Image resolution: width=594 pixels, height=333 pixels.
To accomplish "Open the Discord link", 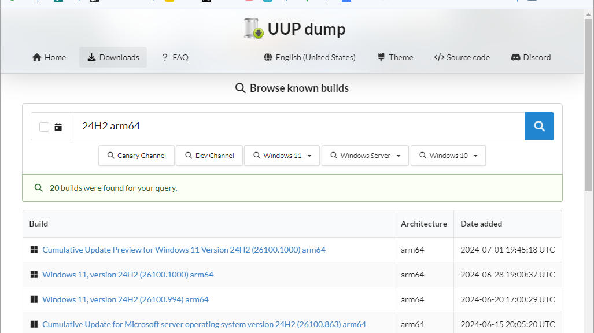I will pos(531,57).
